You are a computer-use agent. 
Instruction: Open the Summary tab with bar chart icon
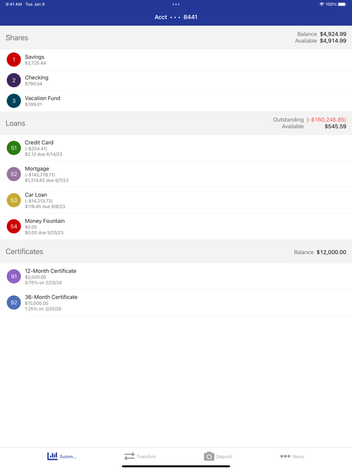click(x=62, y=456)
